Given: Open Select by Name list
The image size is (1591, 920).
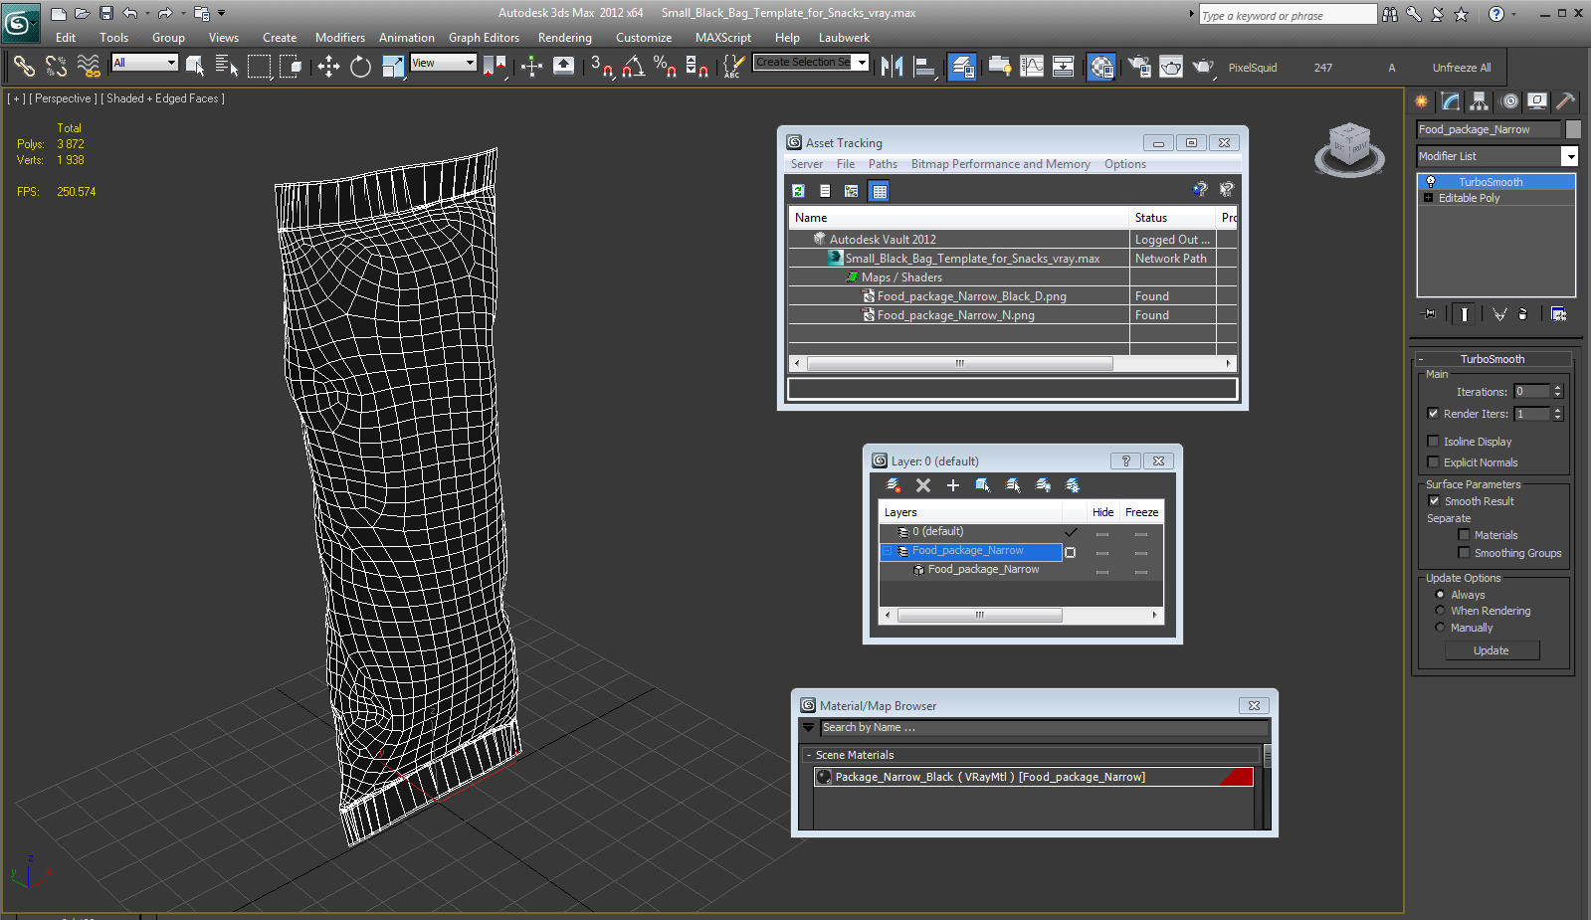Looking at the screenshot, I should (x=227, y=67).
